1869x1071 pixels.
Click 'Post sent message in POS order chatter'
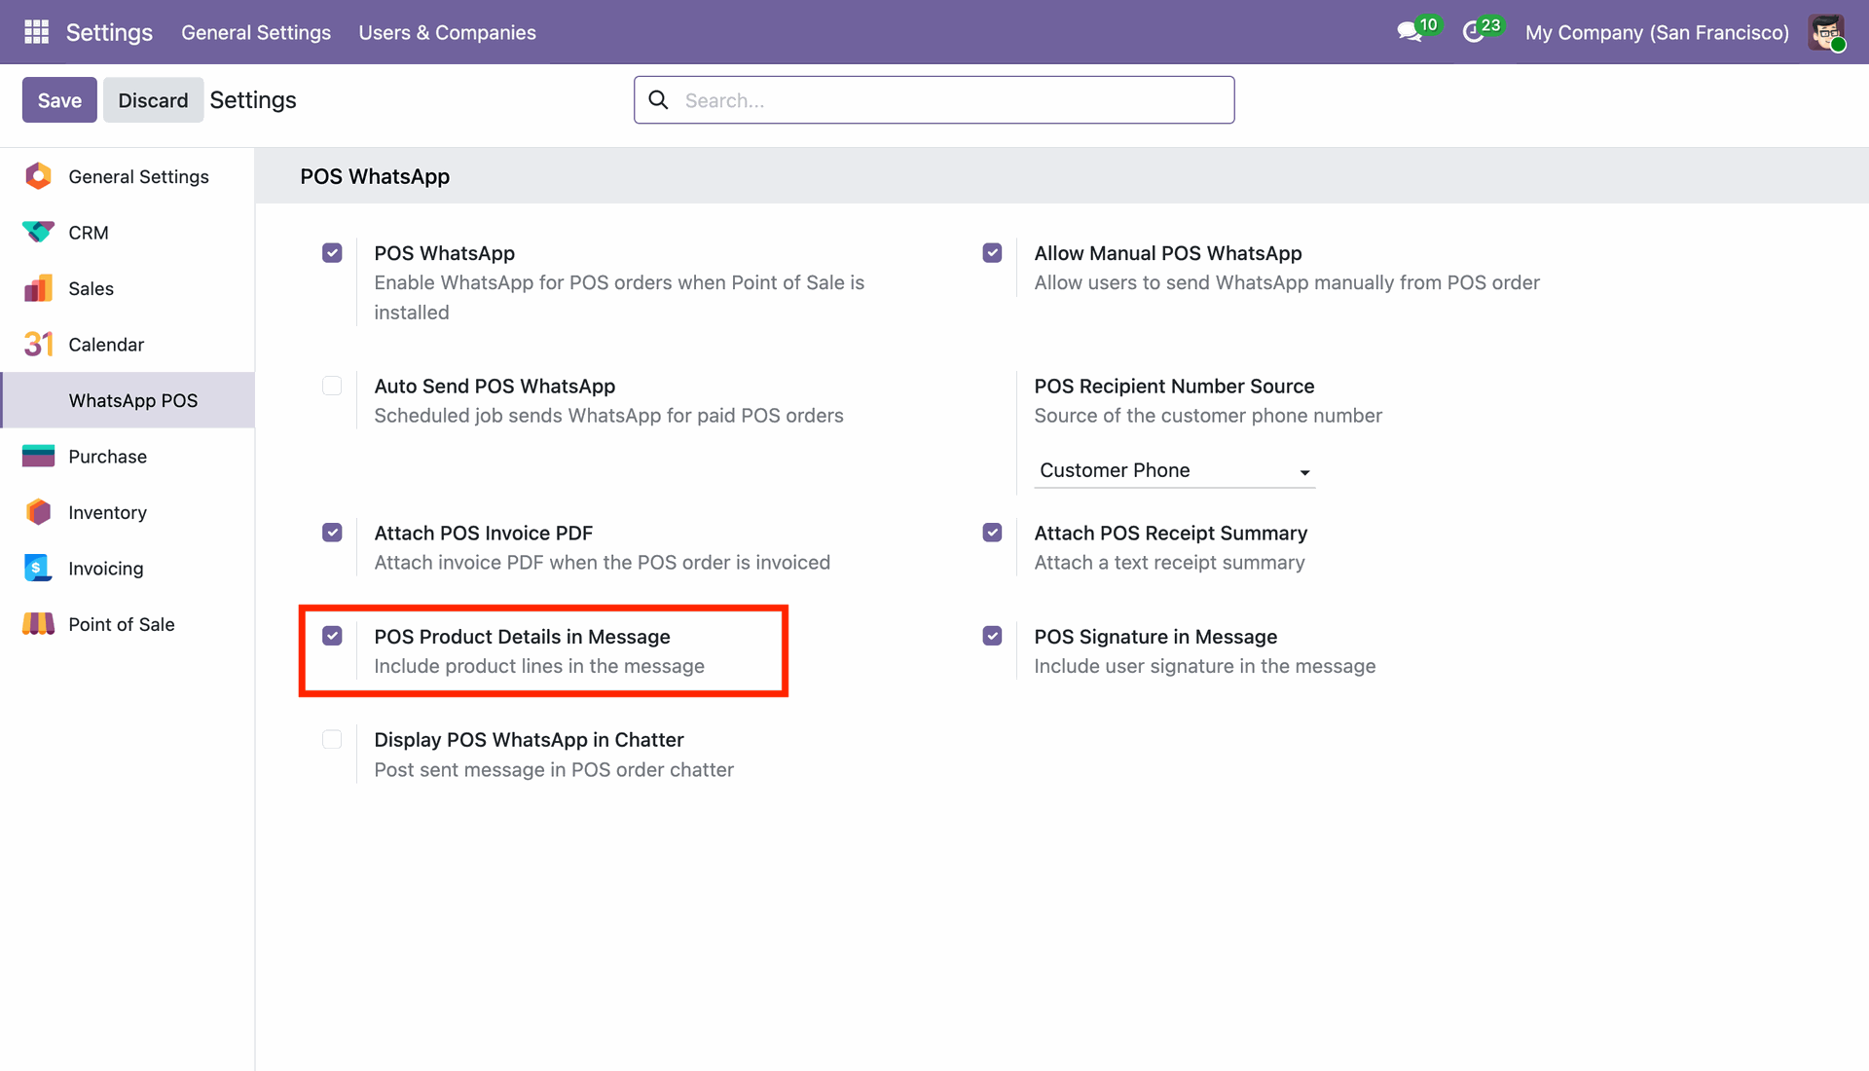pyautogui.click(x=554, y=770)
